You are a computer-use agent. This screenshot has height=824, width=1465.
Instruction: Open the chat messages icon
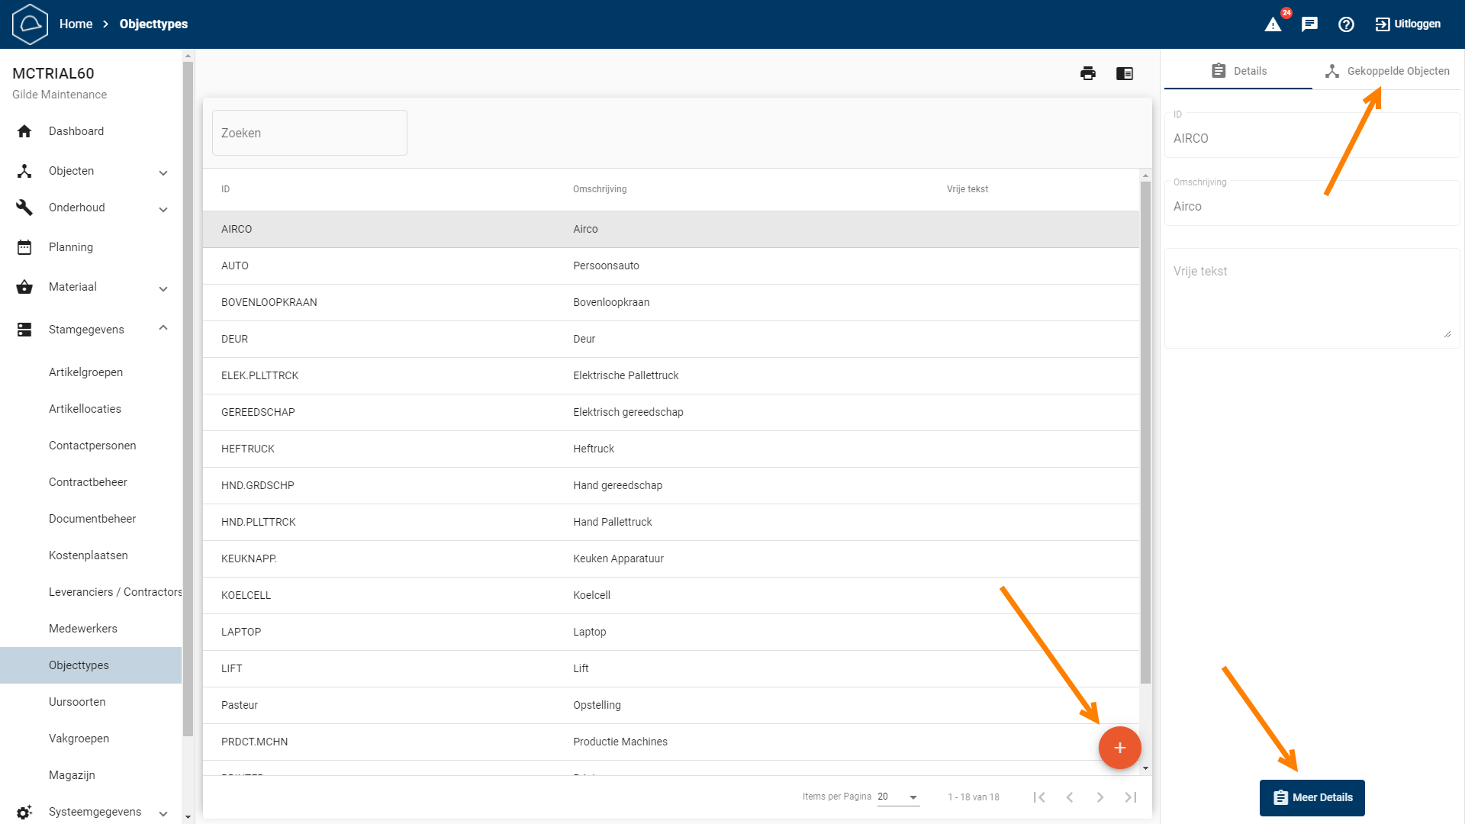[x=1309, y=24]
